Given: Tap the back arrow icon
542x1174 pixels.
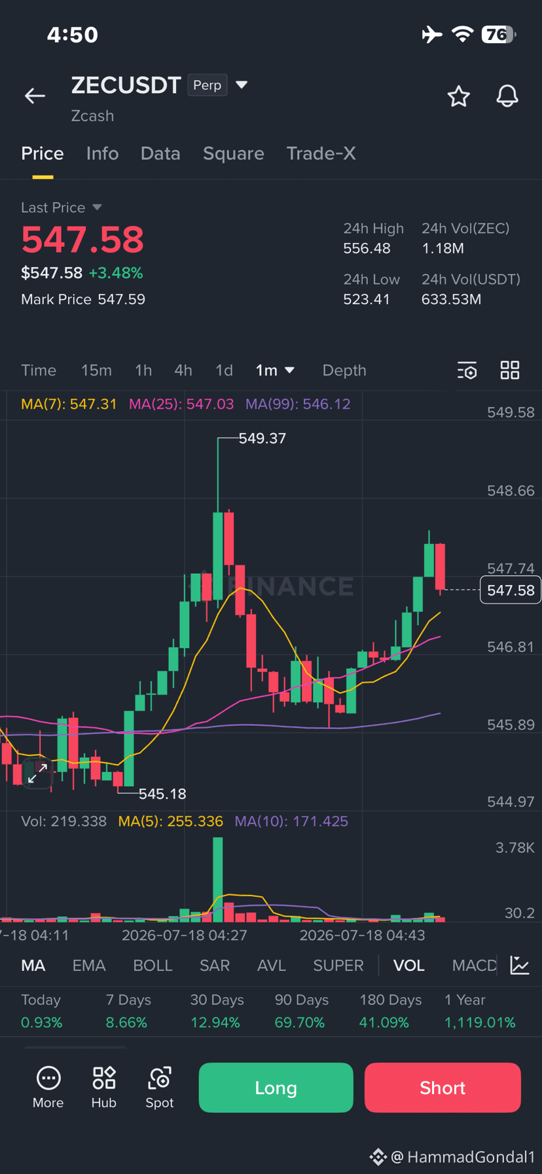Looking at the screenshot, I should pos(35,96).
